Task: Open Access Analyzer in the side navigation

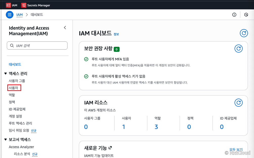Action: pyautogui.click(x=21, y=147)
